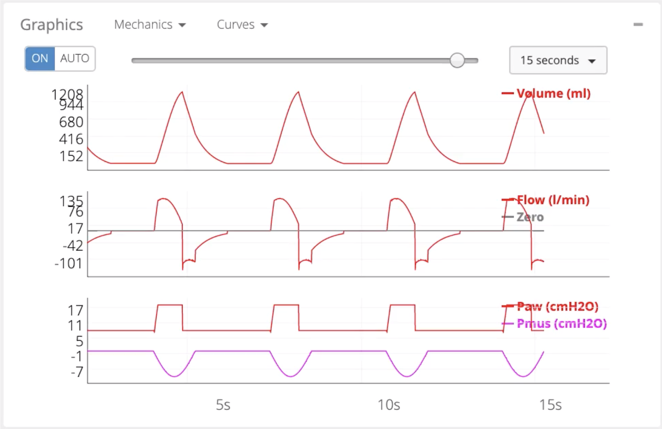Click the Graphics panel title
The image size is (662, 429).
(51, 25)
